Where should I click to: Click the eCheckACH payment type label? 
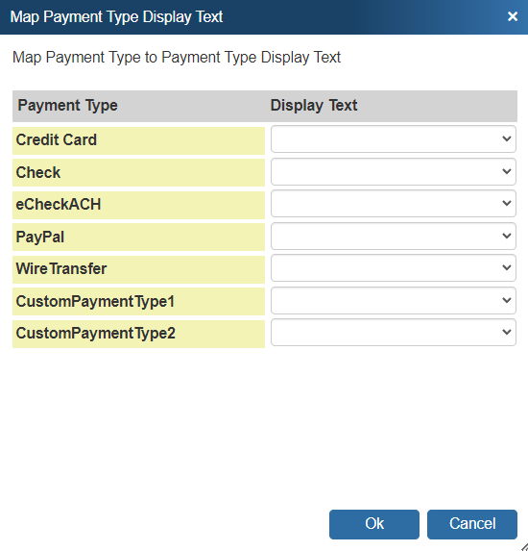coord(59,204)
